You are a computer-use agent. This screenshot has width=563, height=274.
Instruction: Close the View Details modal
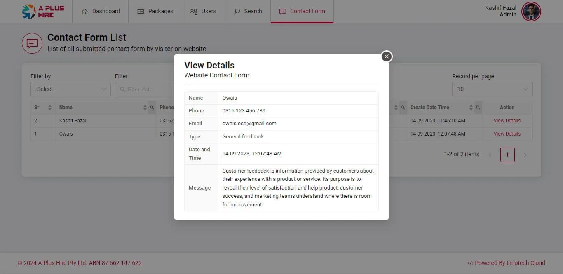(x=386, y=56)
